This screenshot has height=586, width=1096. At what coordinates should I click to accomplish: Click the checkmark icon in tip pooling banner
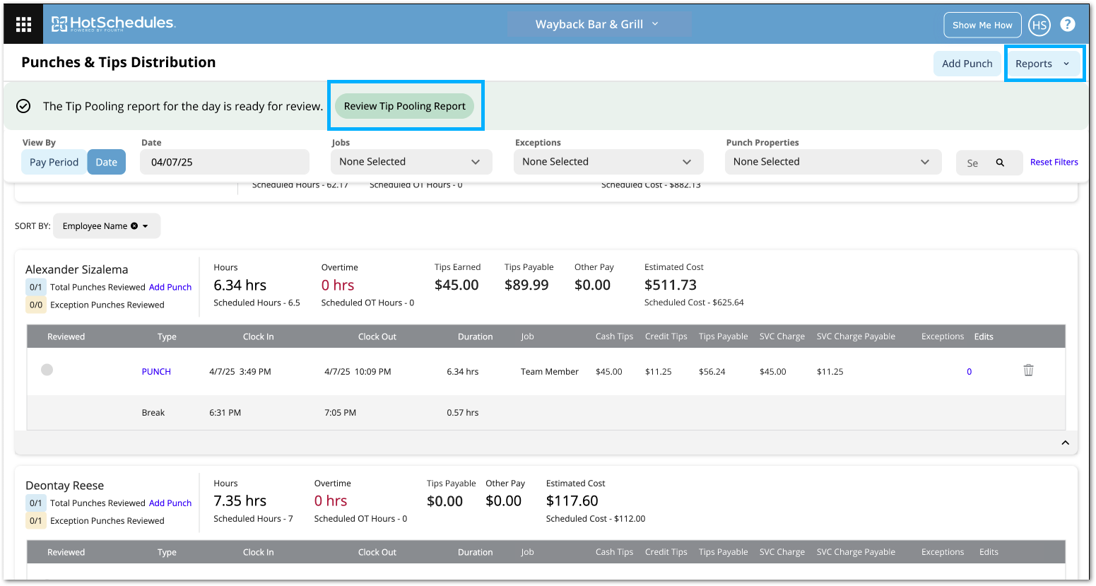point(23,106)
